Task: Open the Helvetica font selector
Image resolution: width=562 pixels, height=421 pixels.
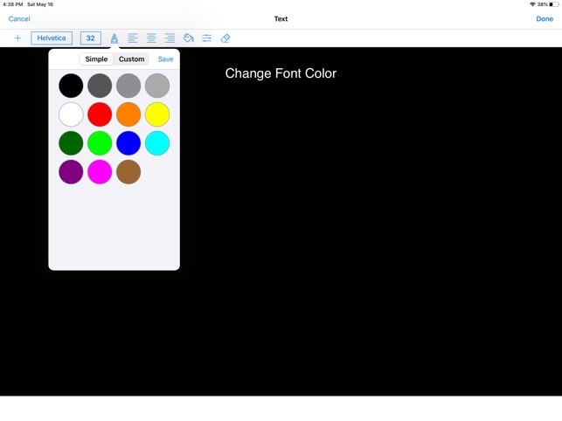Action: (52, 38)
